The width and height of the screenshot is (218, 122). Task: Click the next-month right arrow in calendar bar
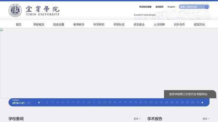click(202, 102)
